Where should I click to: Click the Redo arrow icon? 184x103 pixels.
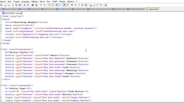[28, 5]
